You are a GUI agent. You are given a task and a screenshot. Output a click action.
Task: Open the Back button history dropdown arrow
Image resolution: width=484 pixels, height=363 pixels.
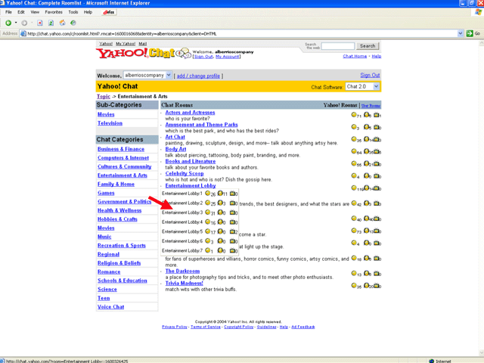(16, 23)
